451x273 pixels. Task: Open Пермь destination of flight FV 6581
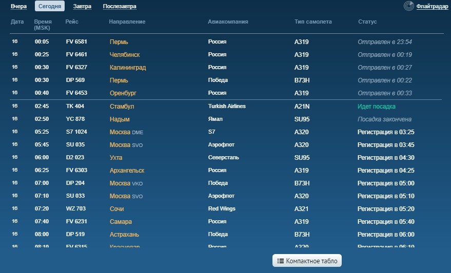(x=119, y=42)
